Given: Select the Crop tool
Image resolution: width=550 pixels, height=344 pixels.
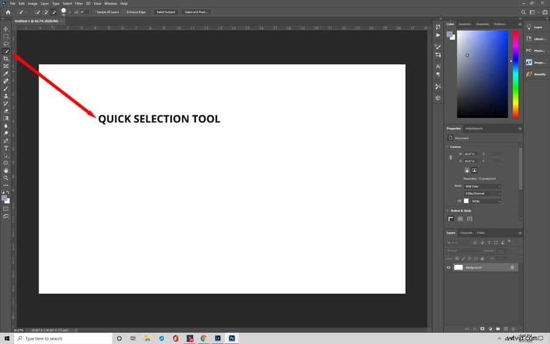Looking at the screenshot, I should click(x=6, y=59).
